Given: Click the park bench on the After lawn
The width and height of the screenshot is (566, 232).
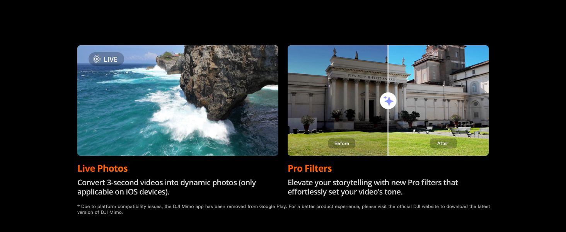Looking at the screenshot, I should (460, 132).
